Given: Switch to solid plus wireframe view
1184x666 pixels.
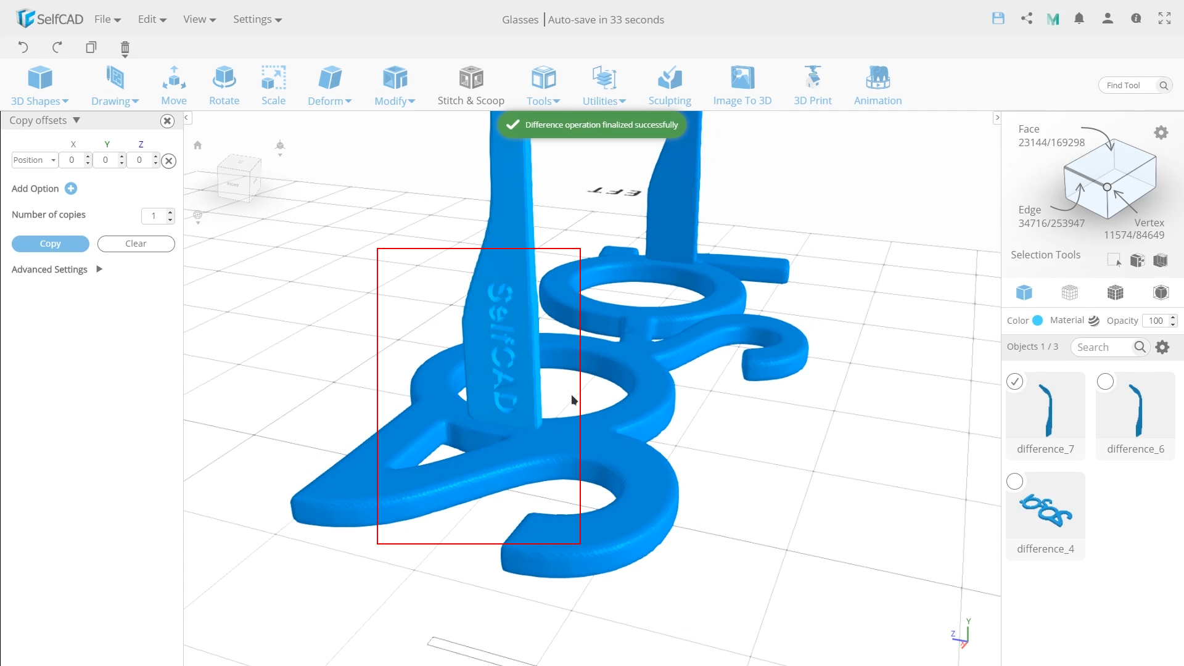Looking at the screenshot, I should pyautogui.click(x=1116, y=292).
